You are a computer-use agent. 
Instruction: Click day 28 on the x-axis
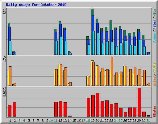[x=134, y=121]
